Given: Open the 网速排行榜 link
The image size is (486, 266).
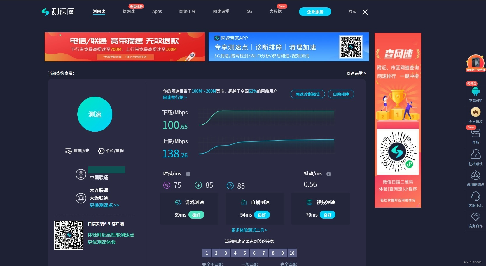Looking at the screenshot, I should [x=175, y=97].
